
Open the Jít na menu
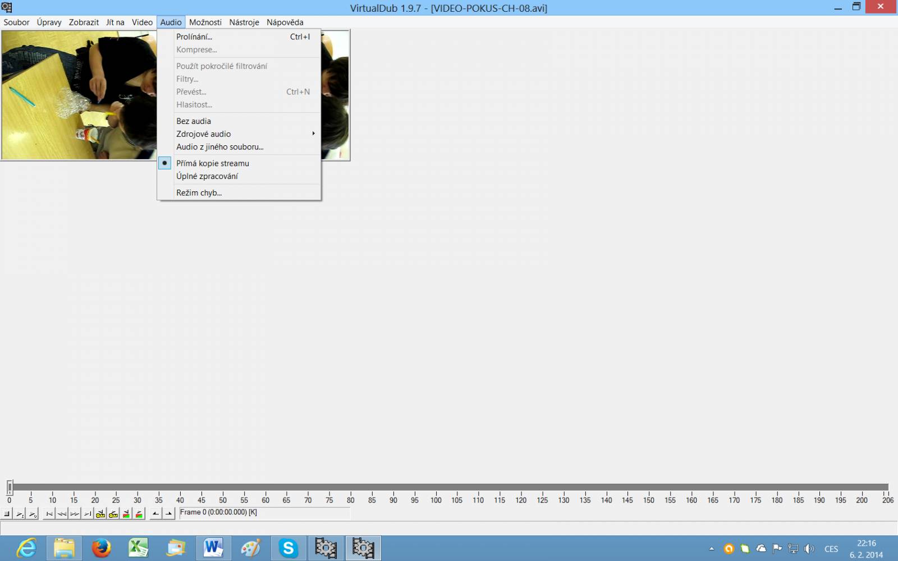[115, 22]
